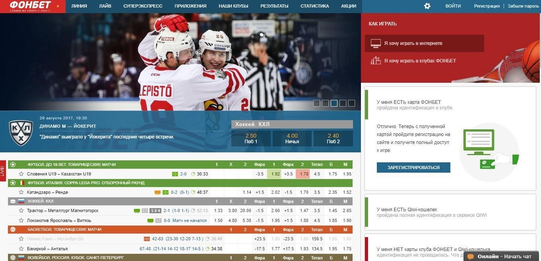Expand the 'У меня ЕСТЬ Qiwi-кошелек' panel
Image resolution: width=541 pixels, height=261 pixels.
tap(451, 212)
